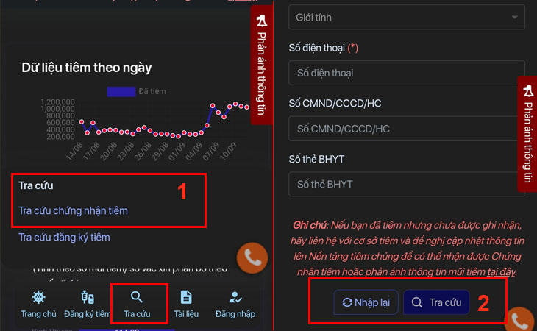Open left Phản ánh thông tin bell tab
The image size is (537, 331).
262,65
